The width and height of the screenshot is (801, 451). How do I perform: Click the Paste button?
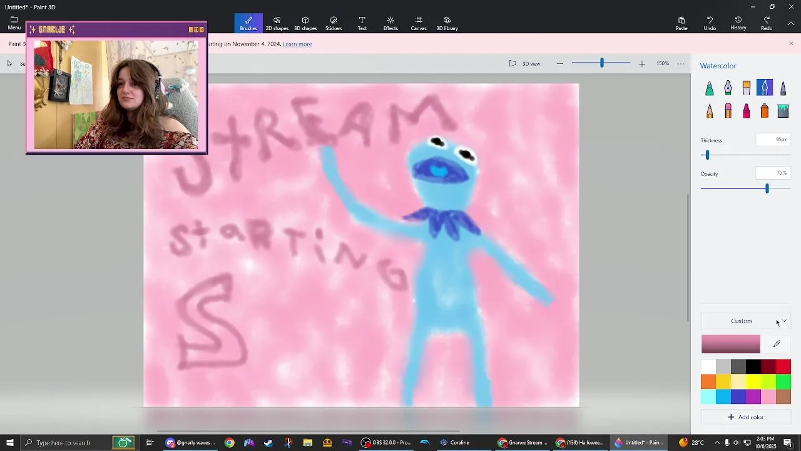(681, 23)
